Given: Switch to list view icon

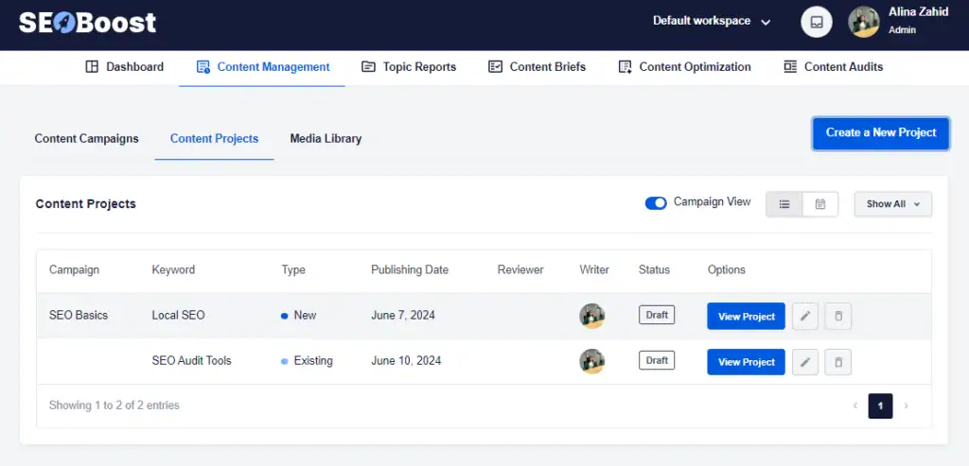Looking at the screenshot, I should [x=784, y=204].
